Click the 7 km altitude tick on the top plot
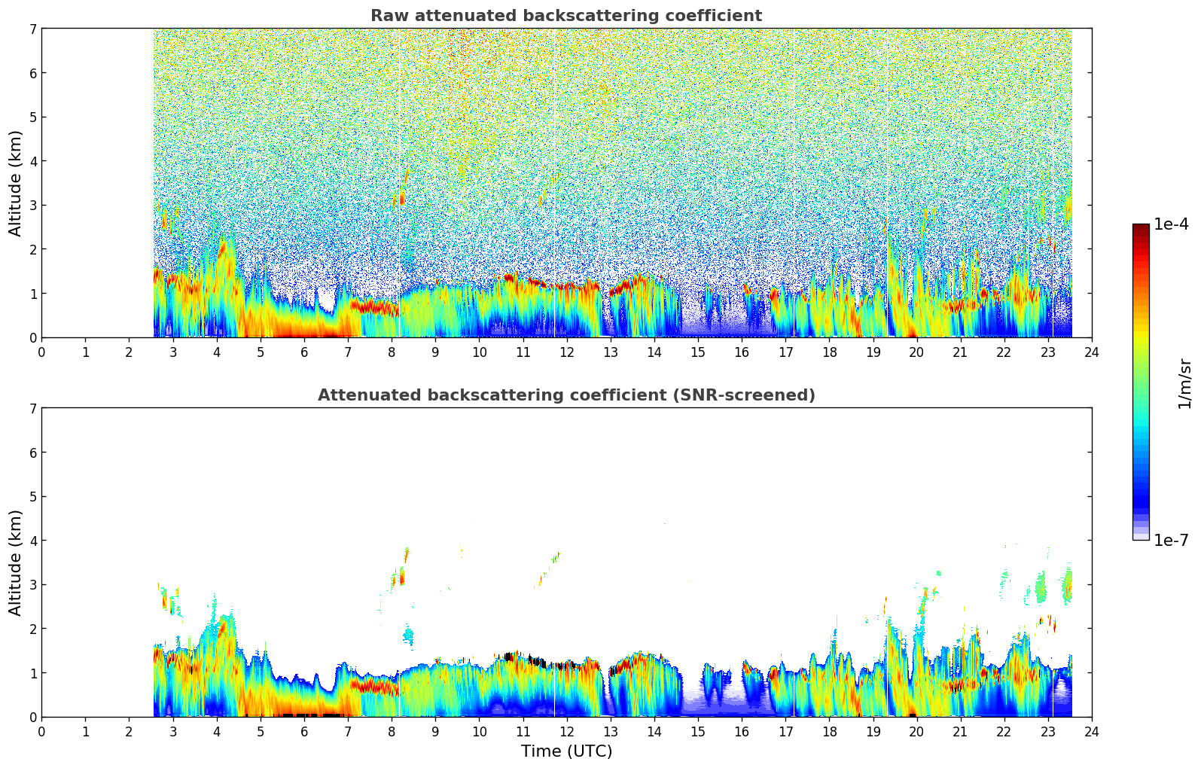1201x768 pixels. [x=32, y=29]
